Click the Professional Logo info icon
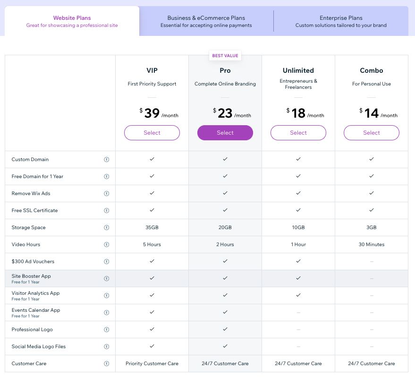415x377 pixels. click(x=106, y=330)
